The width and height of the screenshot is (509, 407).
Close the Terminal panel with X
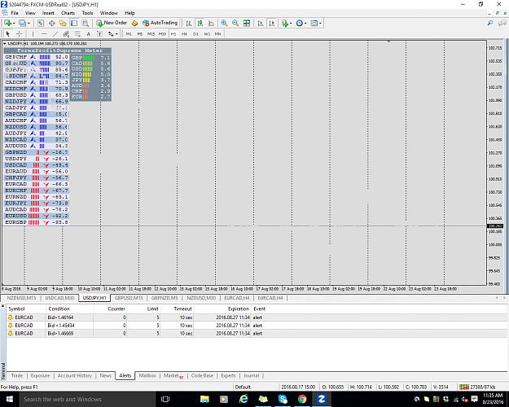[x=2, y=306]
